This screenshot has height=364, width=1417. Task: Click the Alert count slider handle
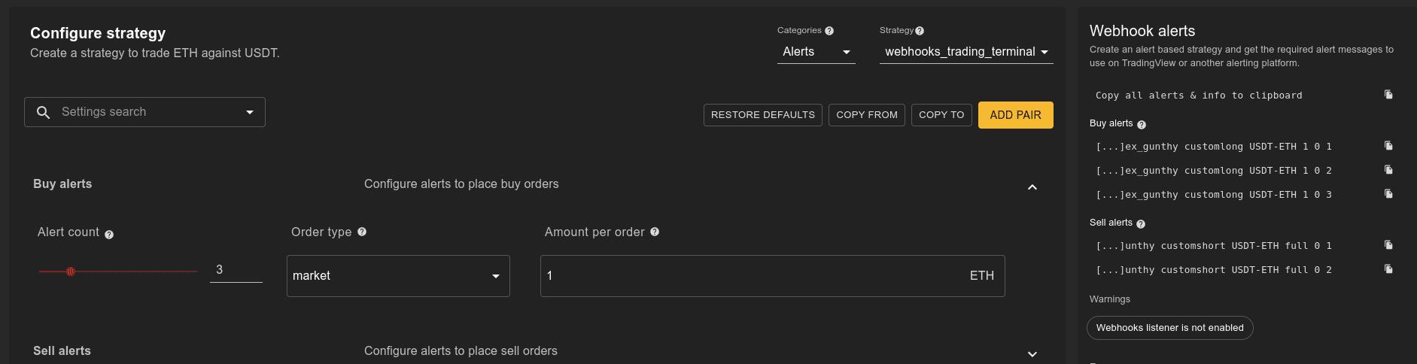[71, 271]
